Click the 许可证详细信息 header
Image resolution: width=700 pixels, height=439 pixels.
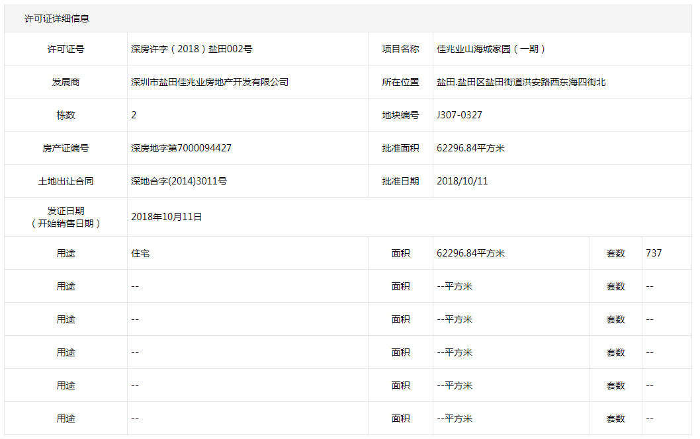point(57,19)
